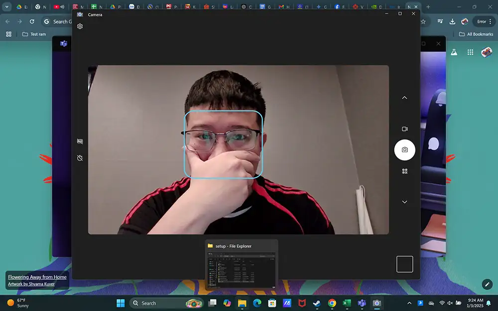This screenshot has width=498, height=311.
Task: Mute system volume icon in tray
Action: (x=450, y=303)
